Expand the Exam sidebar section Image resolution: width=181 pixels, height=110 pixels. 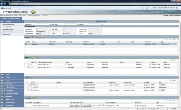tap(12, 81)
